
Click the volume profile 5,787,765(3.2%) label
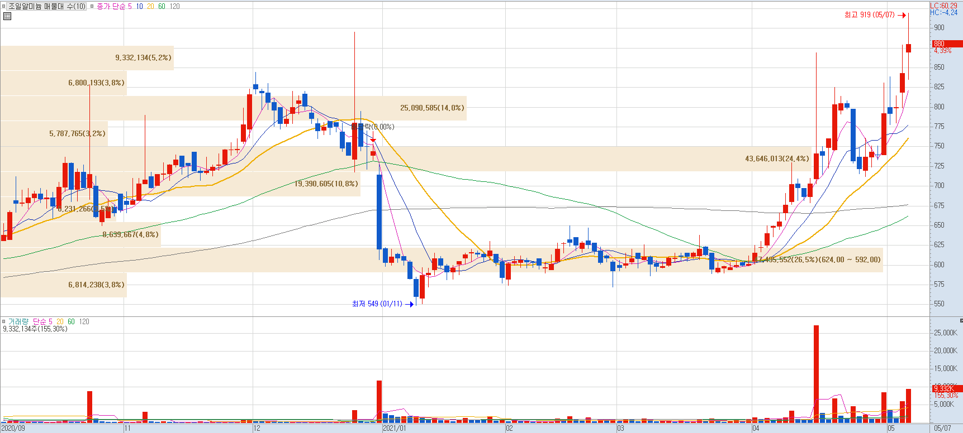77,133
